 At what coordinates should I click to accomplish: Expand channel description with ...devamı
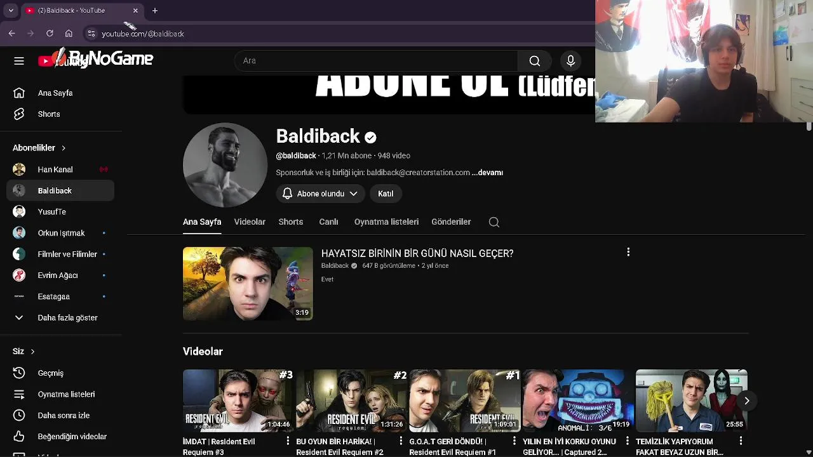click(x=487, y=173)
